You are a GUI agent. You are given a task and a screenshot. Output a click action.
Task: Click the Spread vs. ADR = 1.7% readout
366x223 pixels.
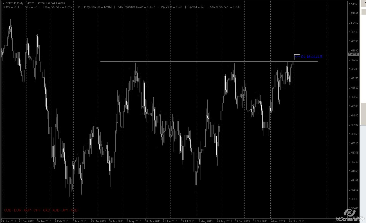tap(225, 7)
